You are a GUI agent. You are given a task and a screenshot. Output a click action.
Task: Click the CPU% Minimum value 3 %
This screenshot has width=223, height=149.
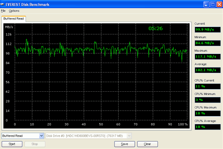[x=208, y=100]
